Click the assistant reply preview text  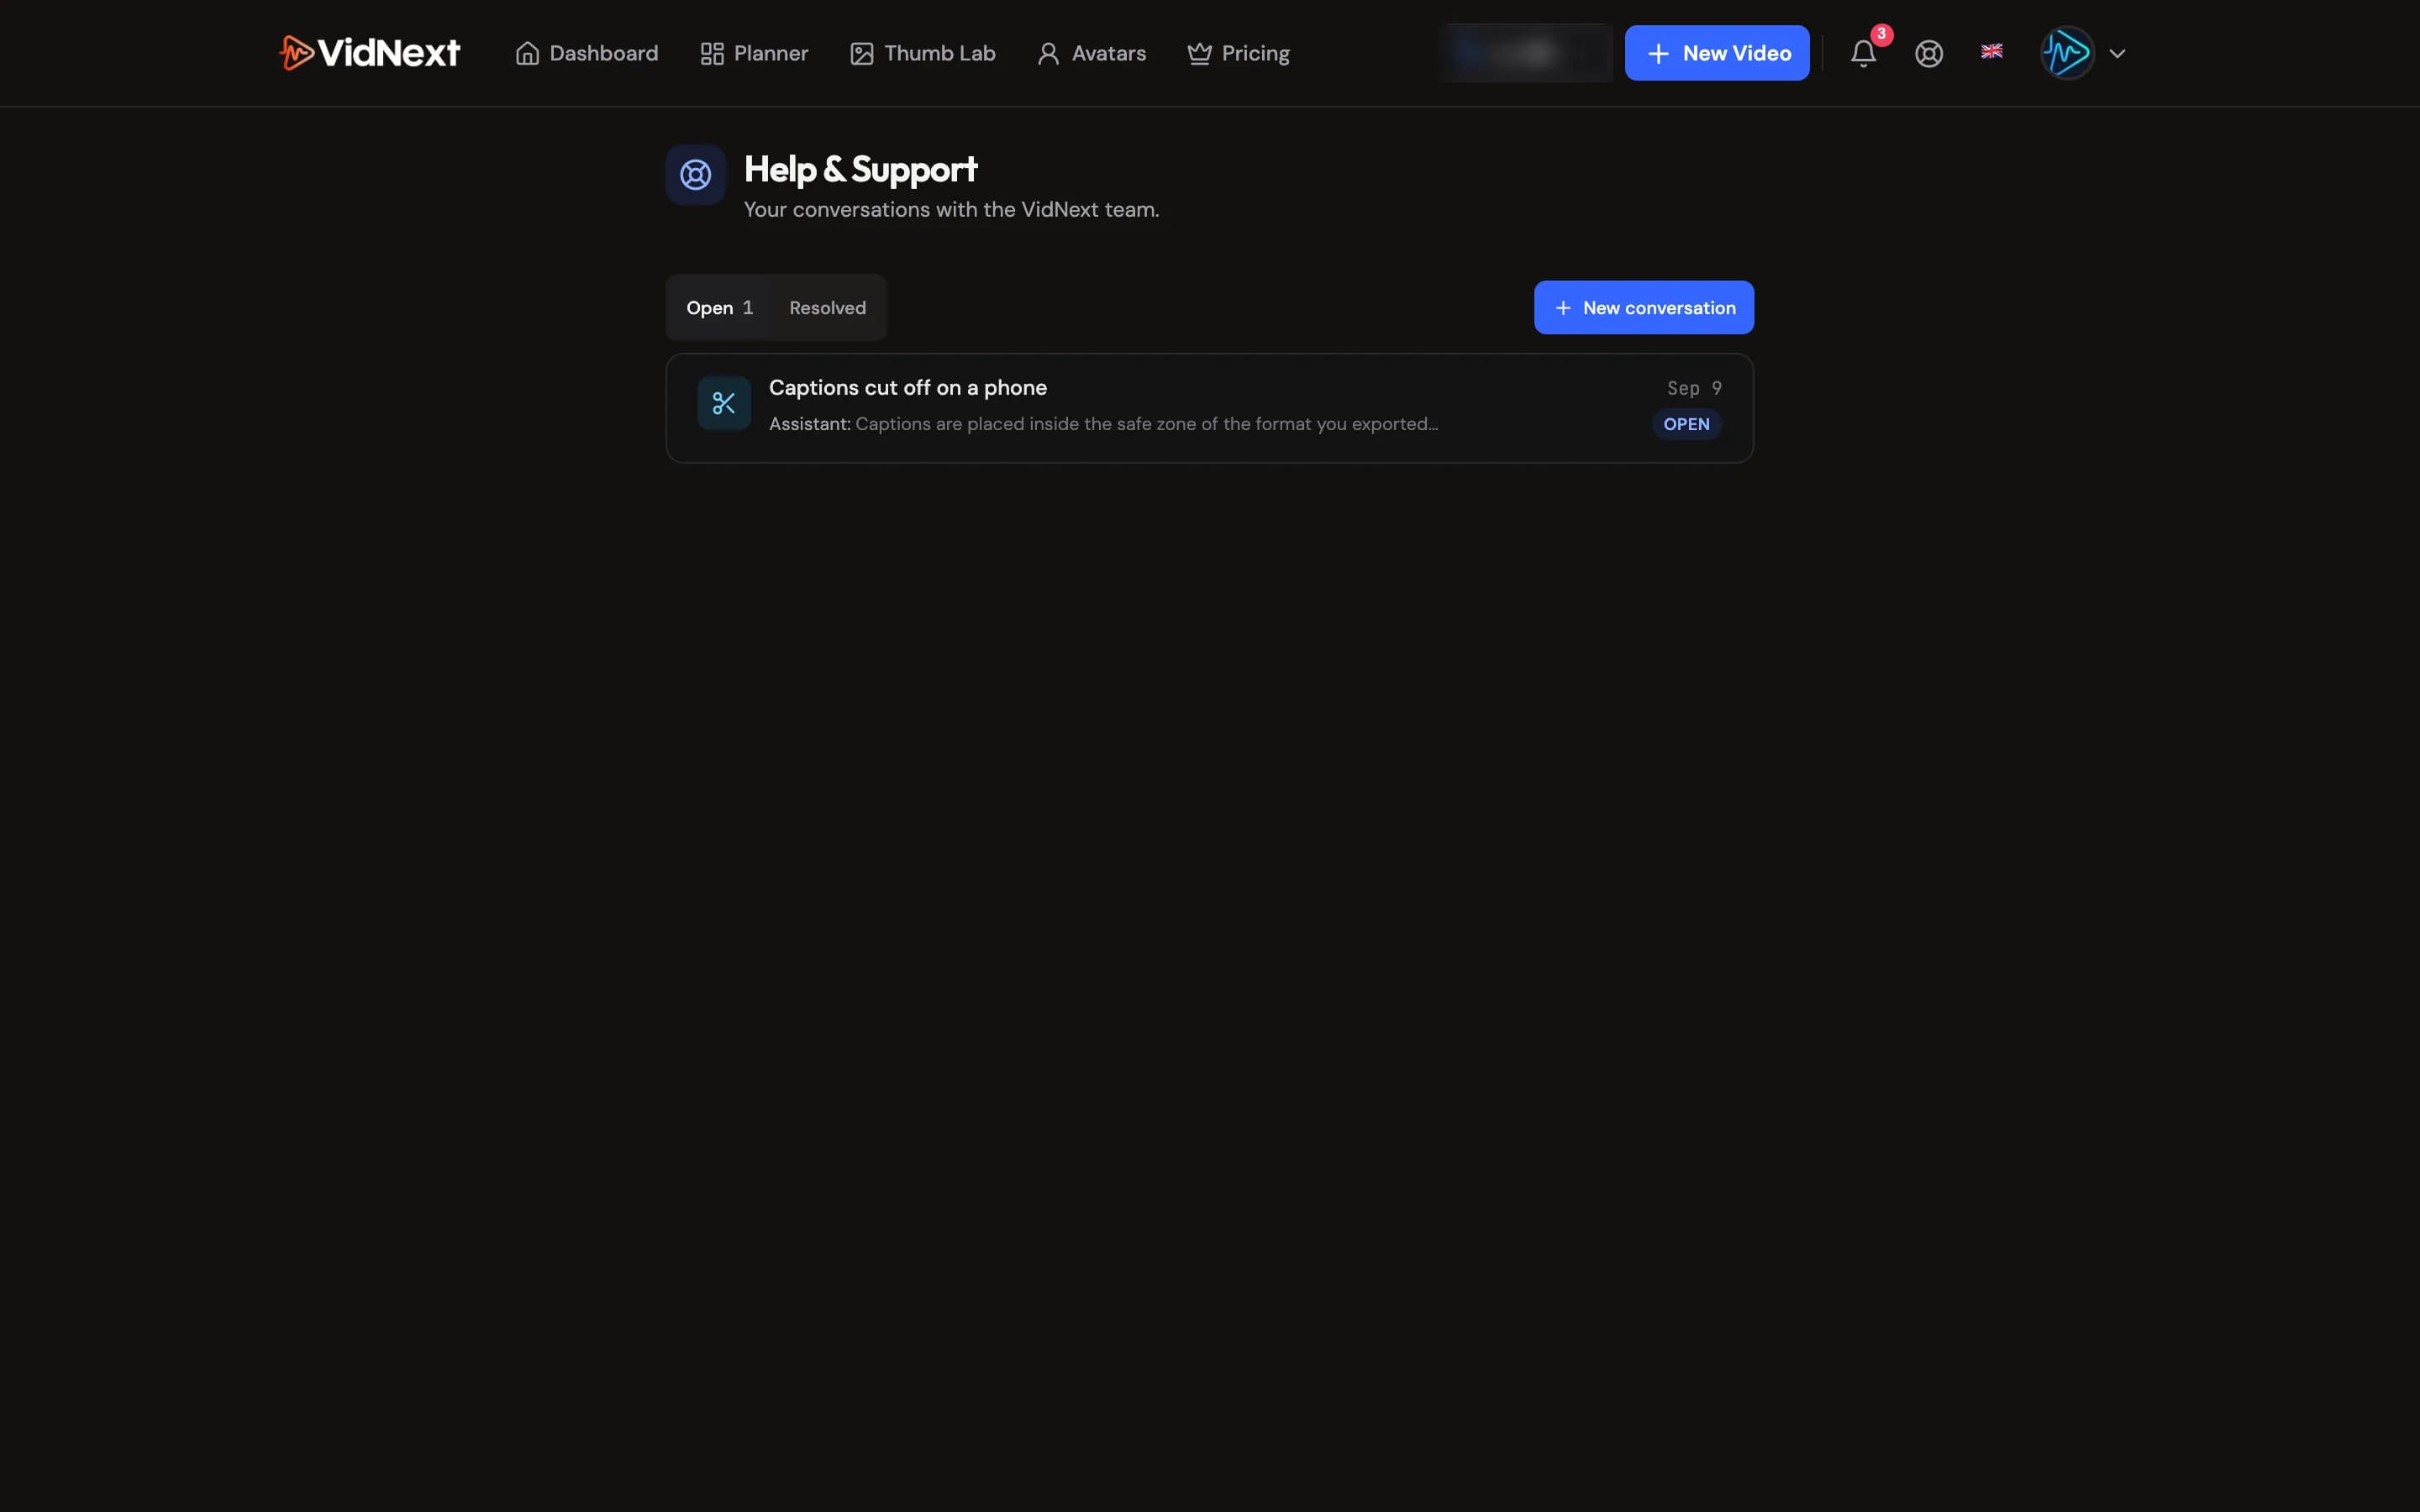(x=1103, y=424)
